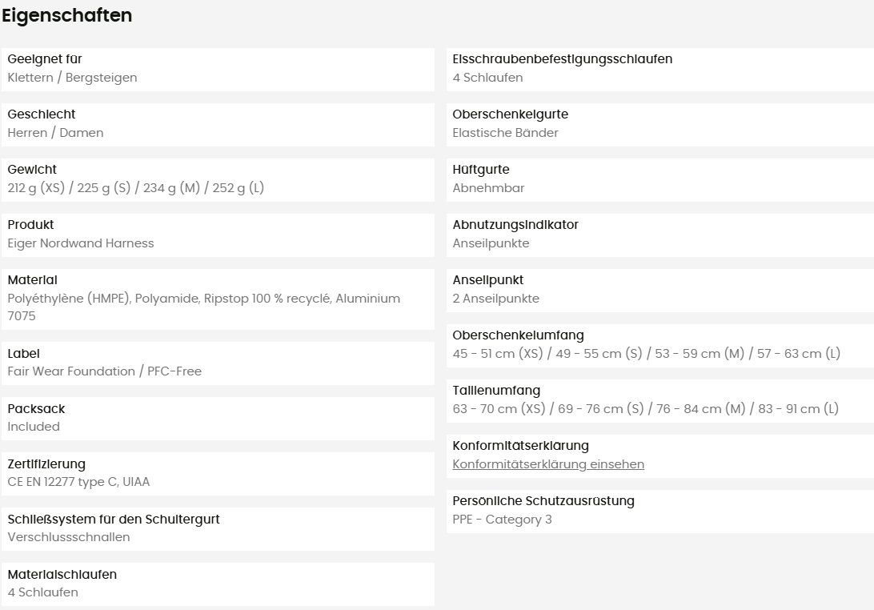Screen dimensions: 874x610
Task: Select the Hüftgurte Abnehmbar row
Action: click(x=660, y=180)
